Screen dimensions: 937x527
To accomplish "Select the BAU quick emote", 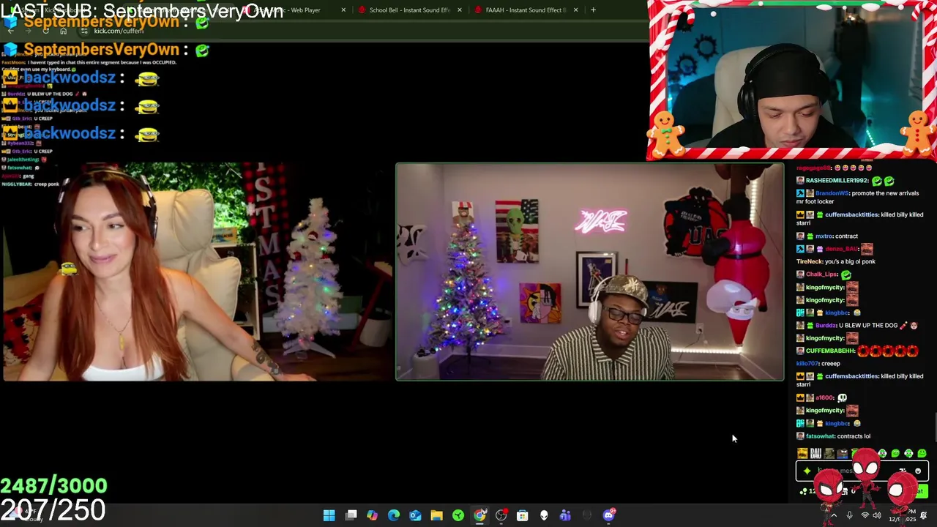I will pyautogui.click(x=815, y=454).
